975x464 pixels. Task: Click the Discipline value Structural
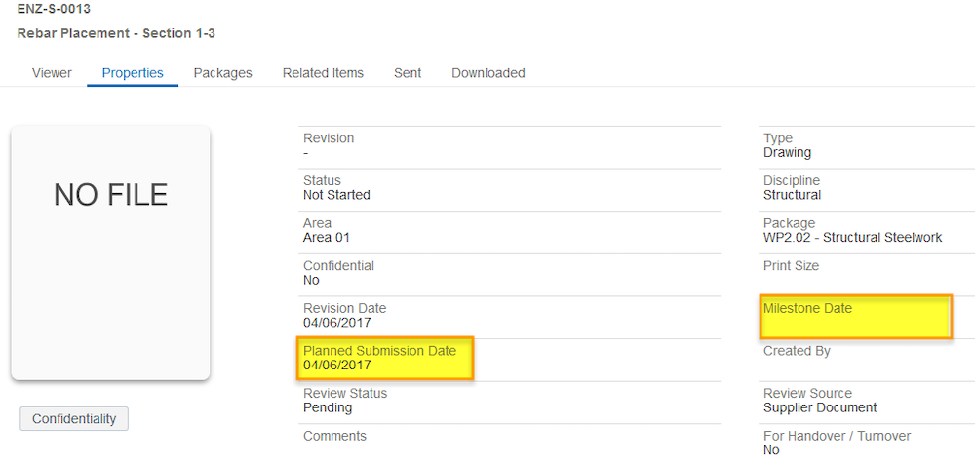coord(792,195)
